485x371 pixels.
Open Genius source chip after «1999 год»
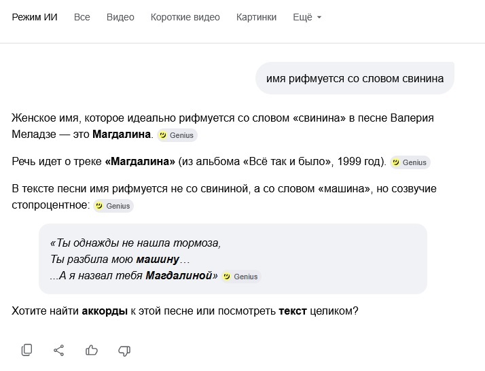(x=410, y=162)
